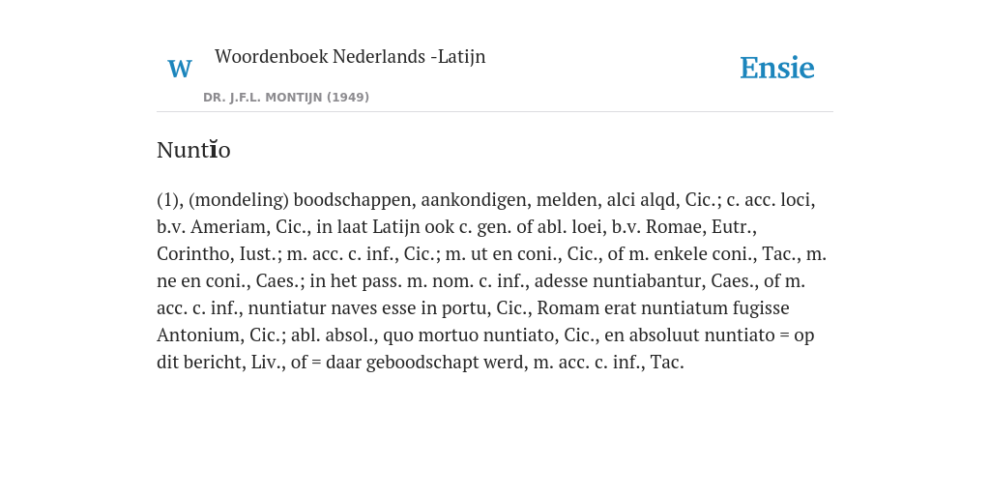The height and width of the screenshot is (495, 990).
Task: Open the Ensie logo link
Action: click(x=777, y=68)
